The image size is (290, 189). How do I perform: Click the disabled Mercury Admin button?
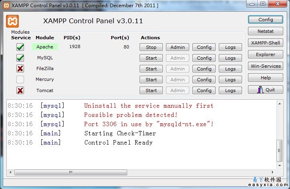[x=178, y=80]
